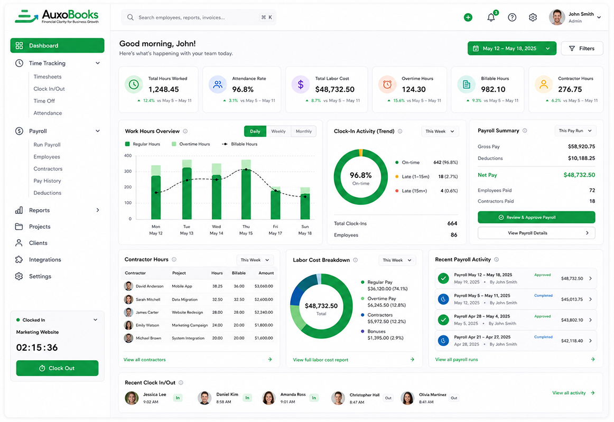
Task: Expand the Clocked In status dropdown
Action: (x=95, y=320)
